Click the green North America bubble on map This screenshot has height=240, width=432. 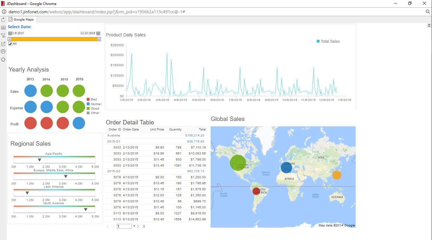238,163
